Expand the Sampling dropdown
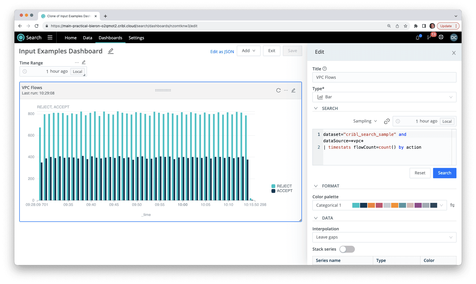This screenshot has width=476, height=284. coord(365,121)
